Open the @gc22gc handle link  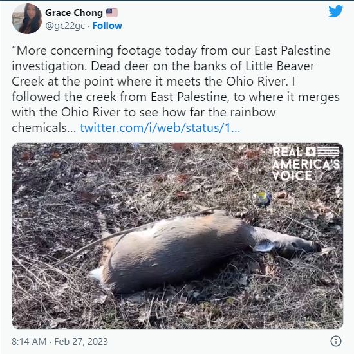(65, 26)
